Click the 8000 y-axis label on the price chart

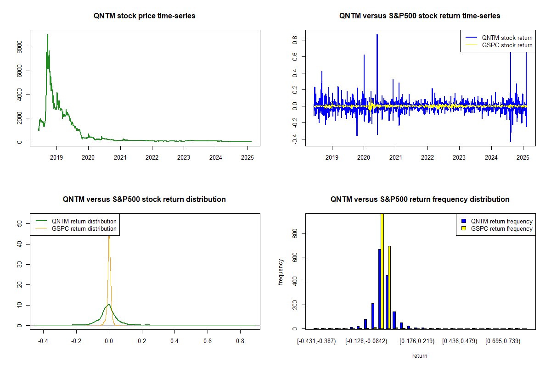pyautogui.click(x=19, y=47)
